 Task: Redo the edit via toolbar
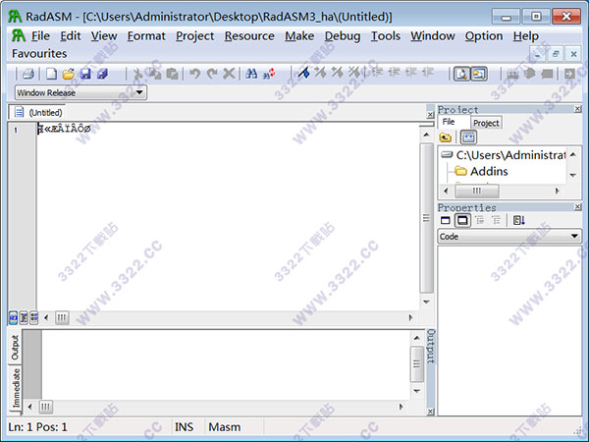coord(212,74)
